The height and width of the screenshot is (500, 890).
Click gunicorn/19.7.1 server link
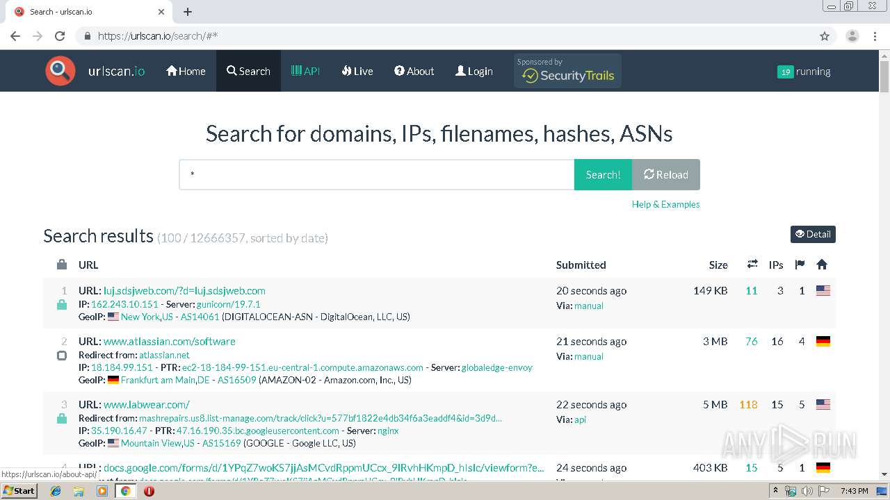[228, 304]
